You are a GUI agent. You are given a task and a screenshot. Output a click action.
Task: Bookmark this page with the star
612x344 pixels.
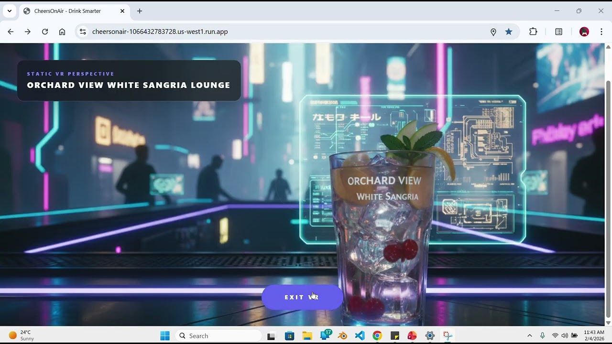tap(509, 32)
